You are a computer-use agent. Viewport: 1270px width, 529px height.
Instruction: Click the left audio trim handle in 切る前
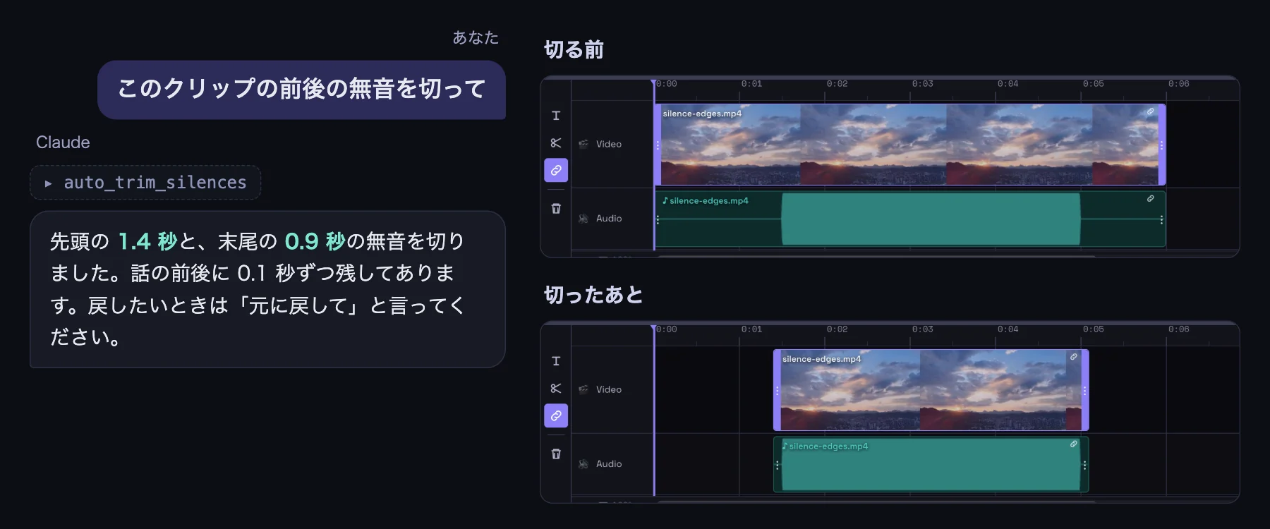pyautogui.click(x=658, y=219)
